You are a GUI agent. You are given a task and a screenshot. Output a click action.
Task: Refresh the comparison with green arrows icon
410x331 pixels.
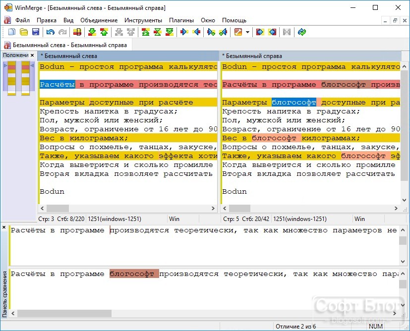pyautogui.click(x=302, y=32)
